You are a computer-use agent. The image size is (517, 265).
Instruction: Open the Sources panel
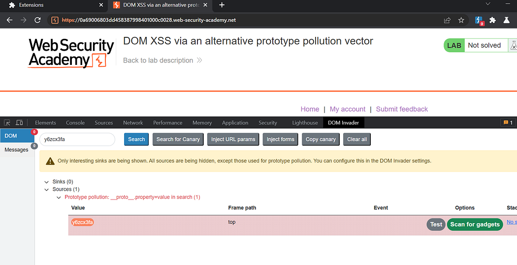coord(104,122)
